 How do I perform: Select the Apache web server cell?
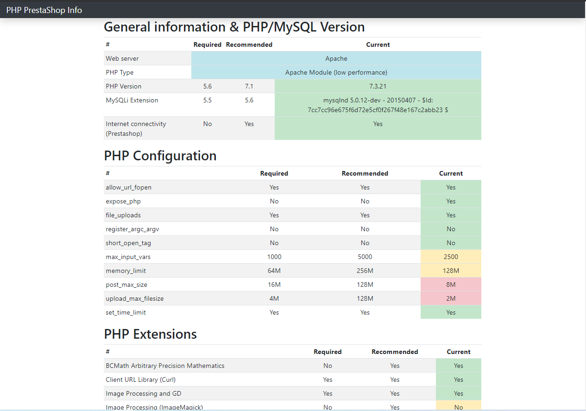336,58
